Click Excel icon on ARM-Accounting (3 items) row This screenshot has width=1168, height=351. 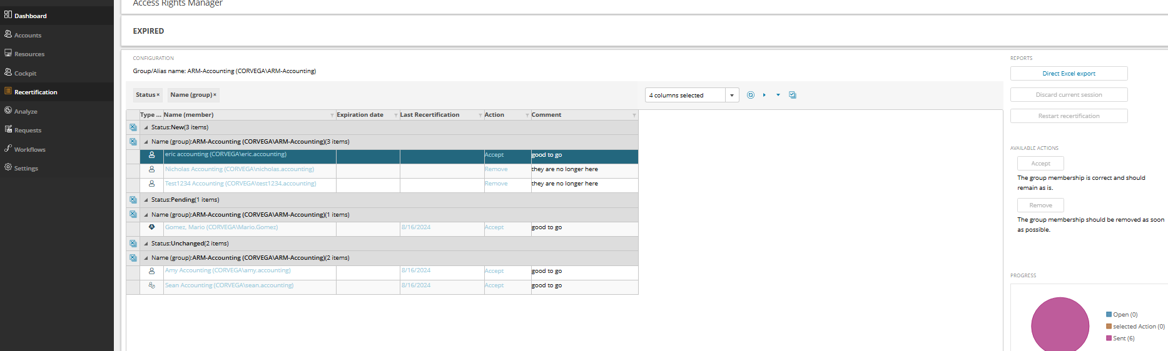[x=133, y=142]
